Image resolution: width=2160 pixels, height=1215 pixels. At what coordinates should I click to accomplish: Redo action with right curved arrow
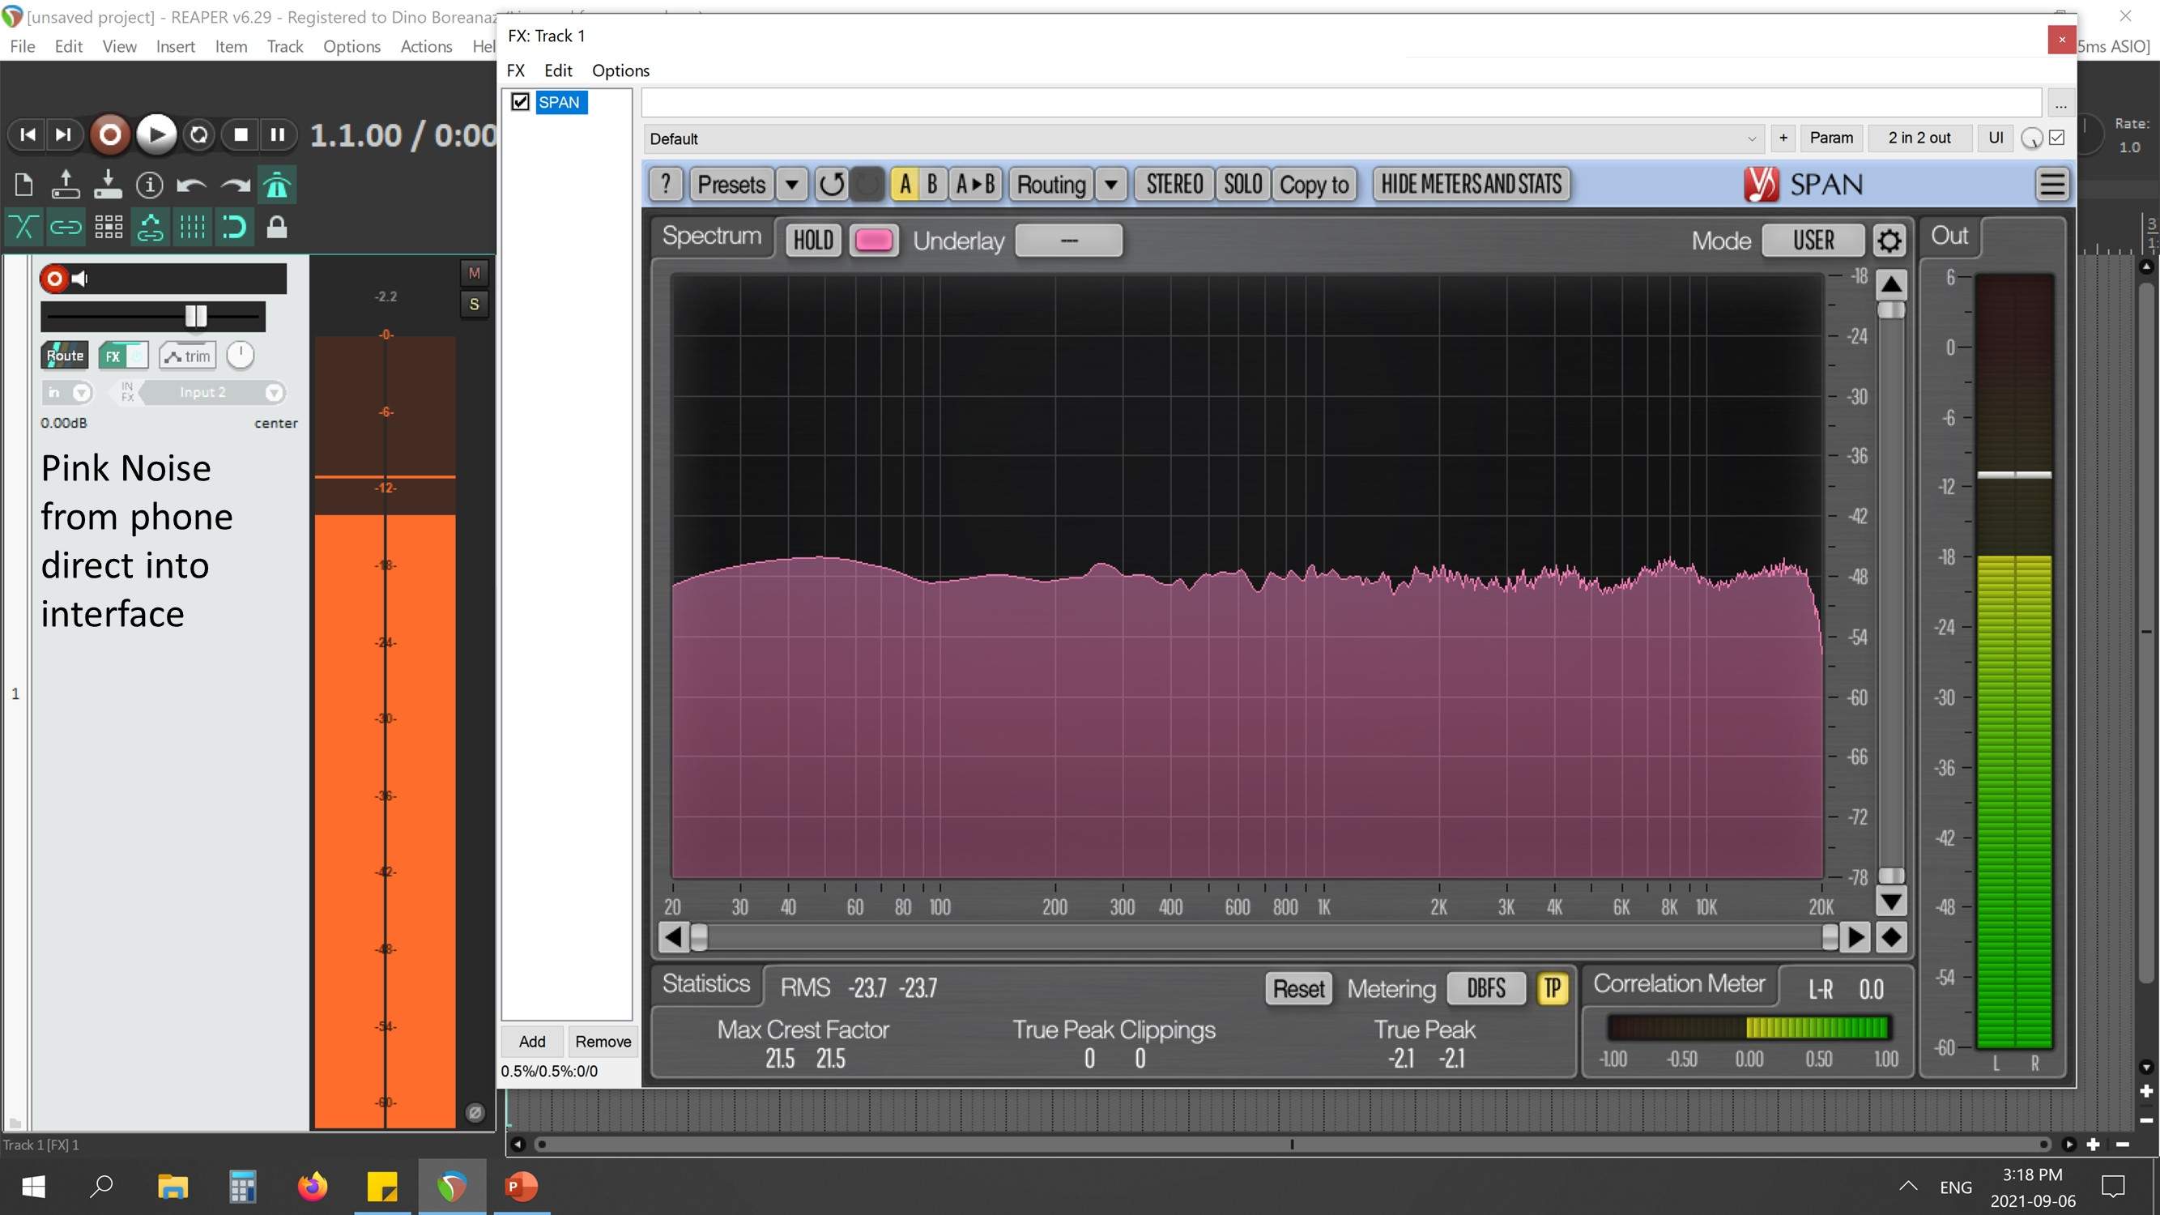click(x=235, y=185)
